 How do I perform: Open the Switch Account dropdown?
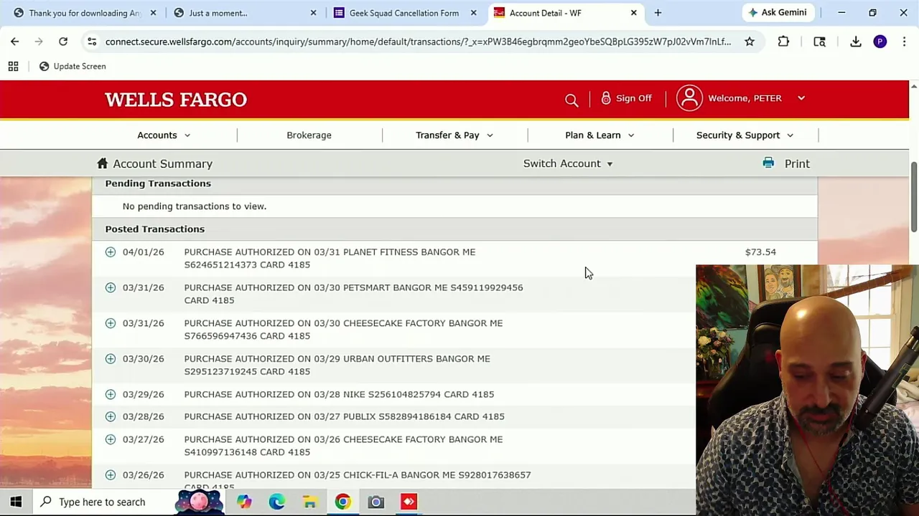[567, 163]
